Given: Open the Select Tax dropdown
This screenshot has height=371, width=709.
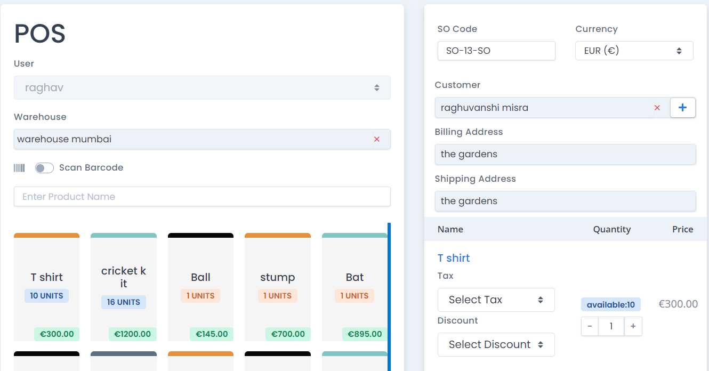Looking at the screenshot, I should [496, 300].
